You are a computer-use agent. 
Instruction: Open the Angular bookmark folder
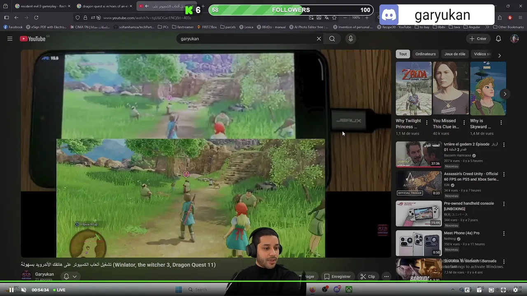click(471, 27)
